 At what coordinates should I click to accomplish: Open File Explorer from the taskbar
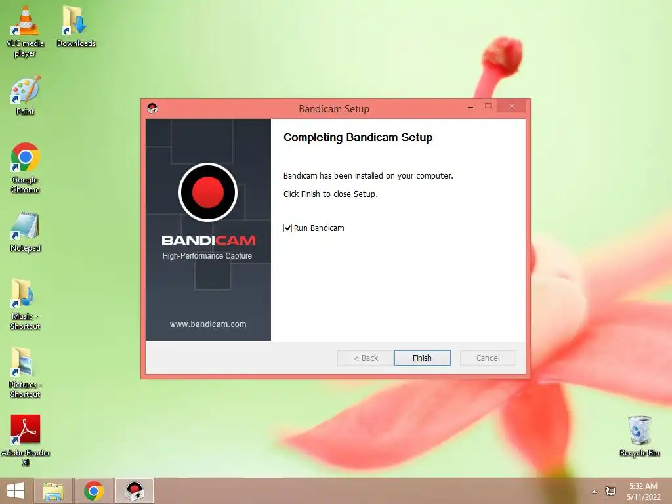[x=52, y=491]
